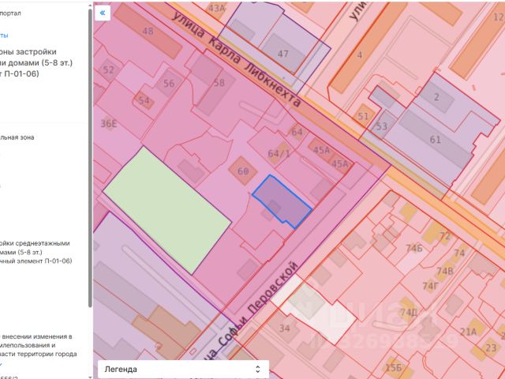This screenshot has height=379, width=505.
Task: Click house 21А on the map
Action: pyautogui.click(x=468, y=332)
